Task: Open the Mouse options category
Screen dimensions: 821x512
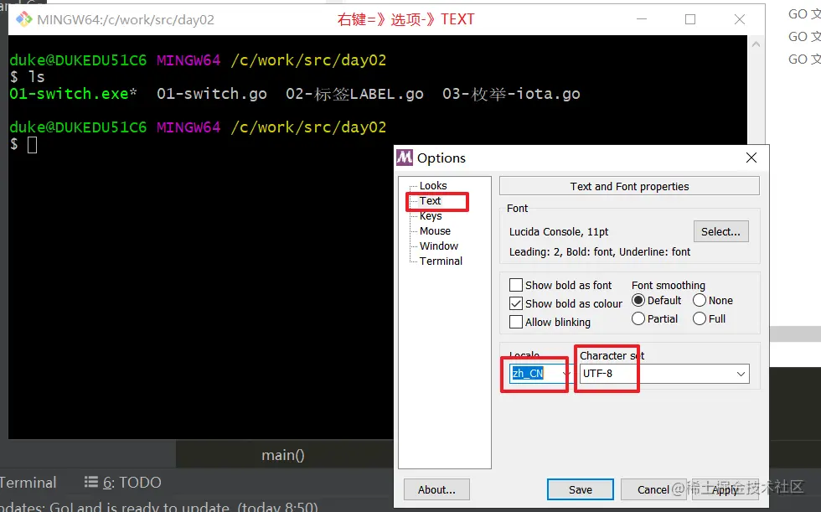Action: point(435,231)
